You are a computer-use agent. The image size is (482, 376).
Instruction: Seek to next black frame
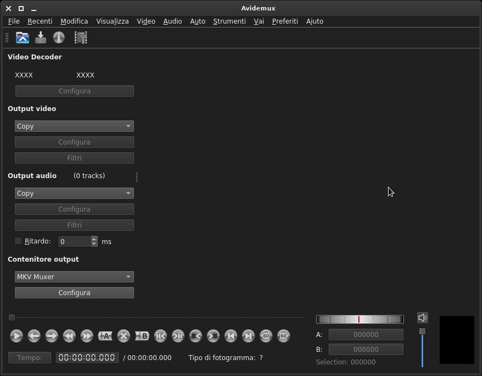(x=213, y=336)
